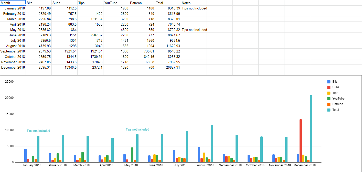
Task: Click the blue Bits legend swatch
Action: coord(329,82)
